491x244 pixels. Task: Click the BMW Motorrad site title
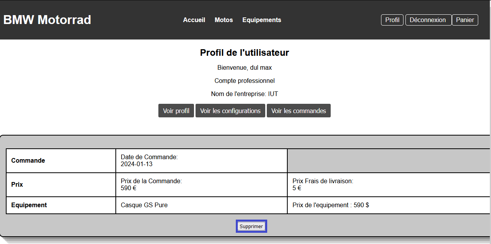(47, 20)
